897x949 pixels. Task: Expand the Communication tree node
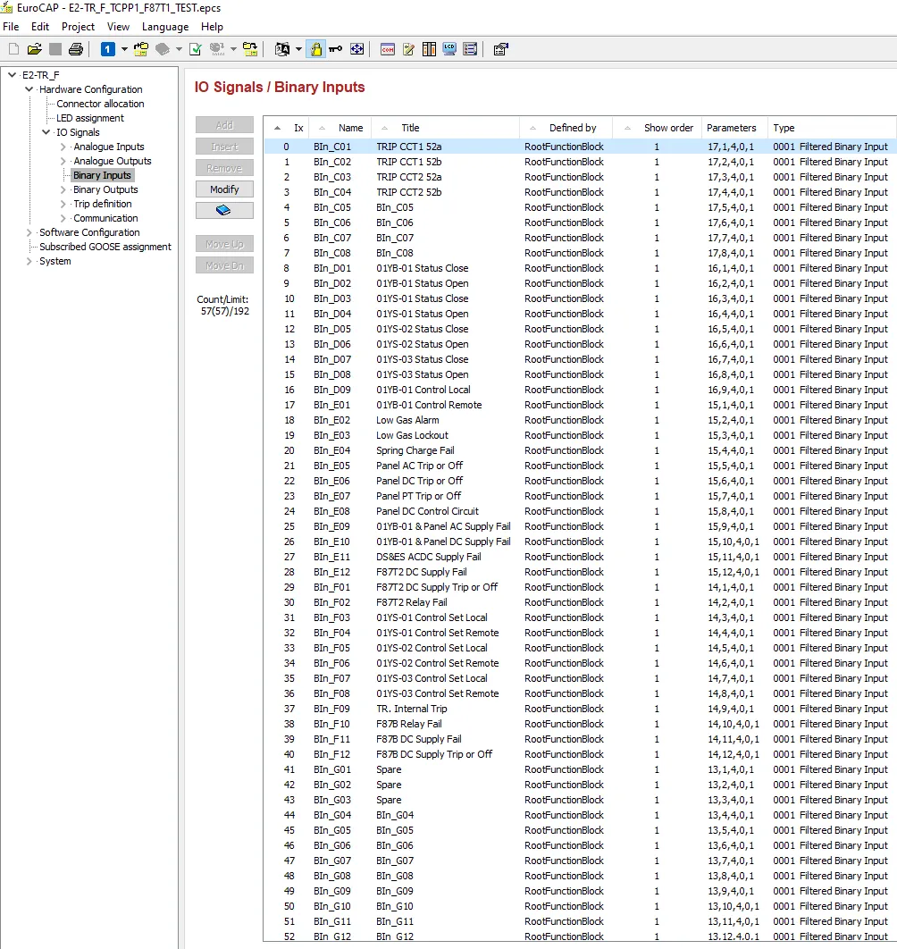click(x=63, y=218)
